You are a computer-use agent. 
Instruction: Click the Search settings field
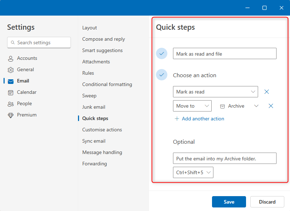click(x=39, y=42)
